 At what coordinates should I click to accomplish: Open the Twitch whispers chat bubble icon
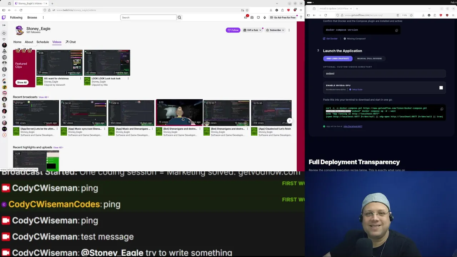[x=258, y=17]
